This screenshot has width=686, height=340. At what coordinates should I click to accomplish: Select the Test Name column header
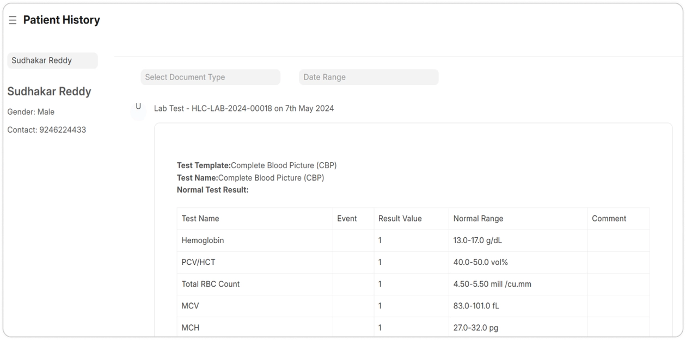200,219
